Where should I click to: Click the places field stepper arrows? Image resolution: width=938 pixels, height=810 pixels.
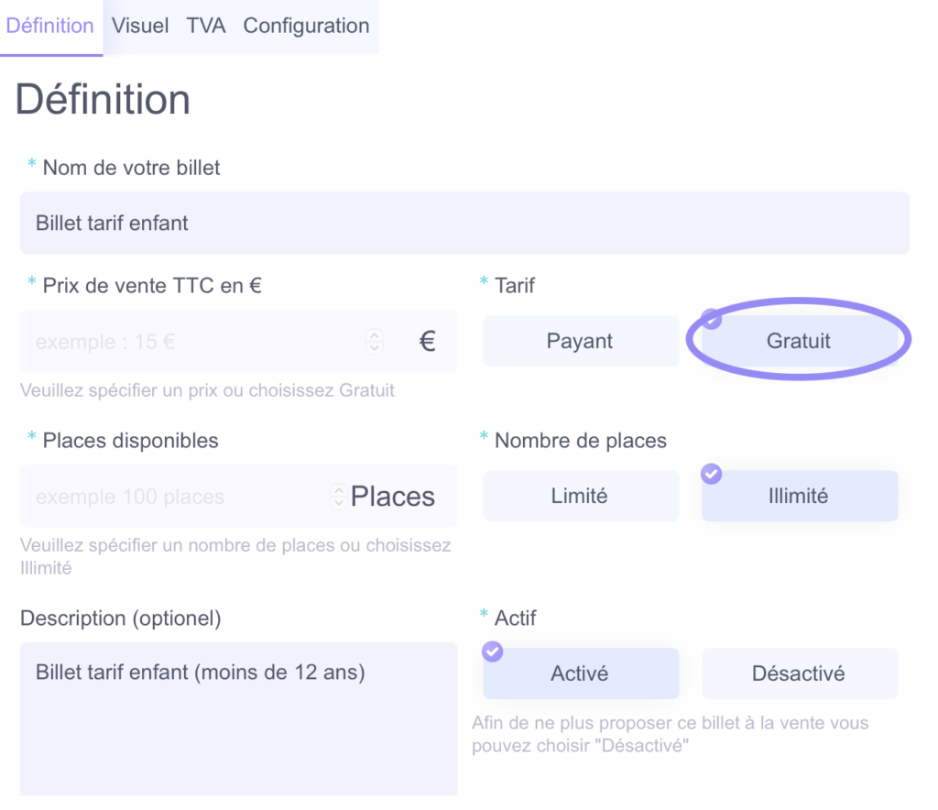(x=339, y=496)
